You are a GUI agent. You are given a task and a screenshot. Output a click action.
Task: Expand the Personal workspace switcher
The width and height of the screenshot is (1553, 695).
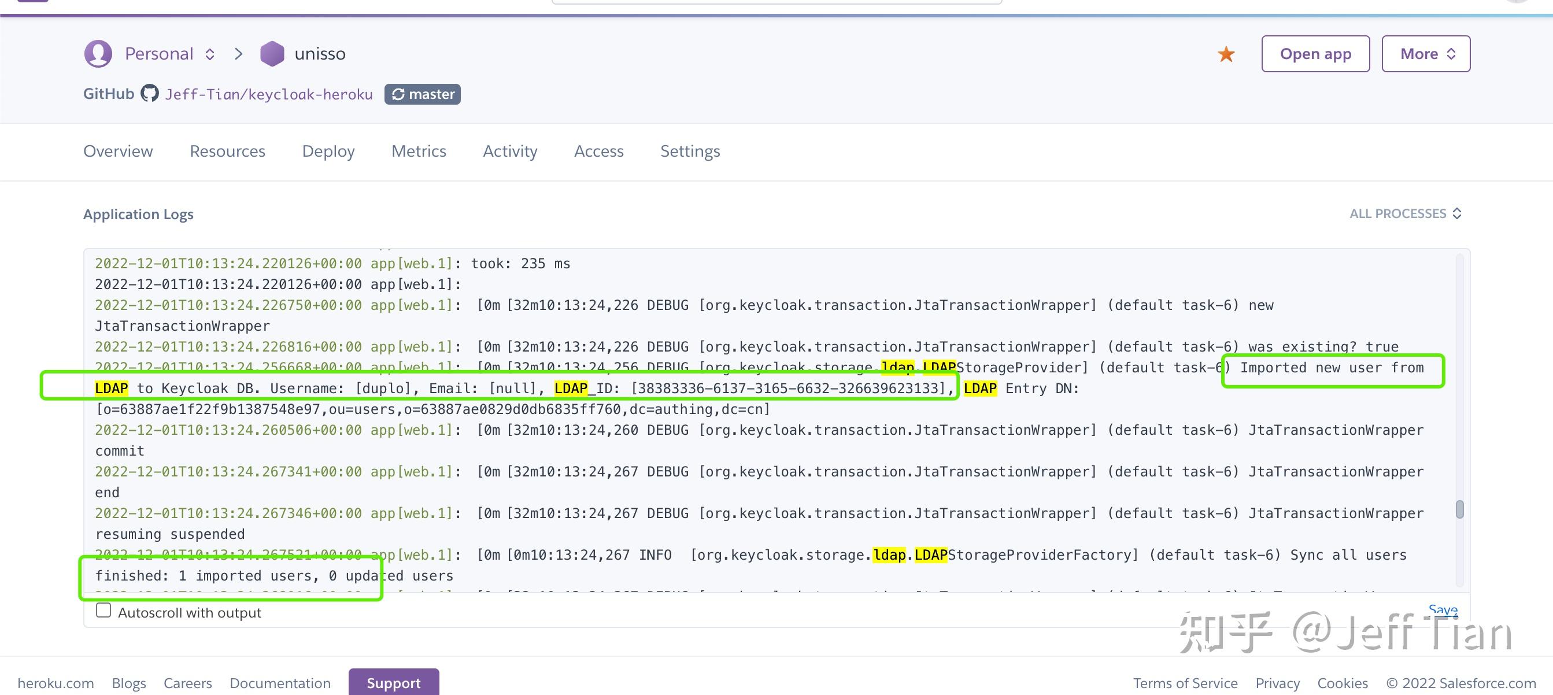pyautogui.click(x=210, y=54)
